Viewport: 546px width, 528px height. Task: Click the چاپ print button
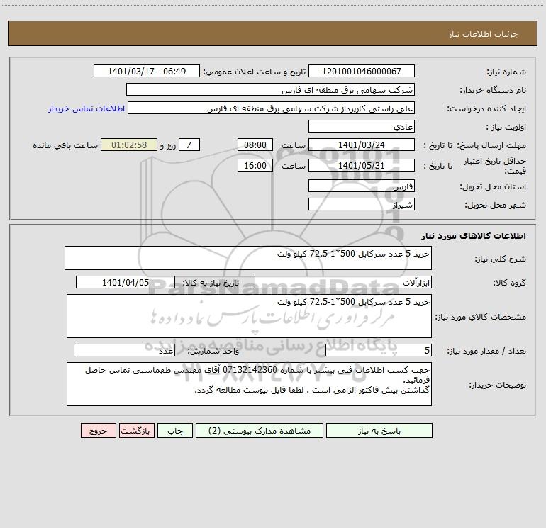175,430
